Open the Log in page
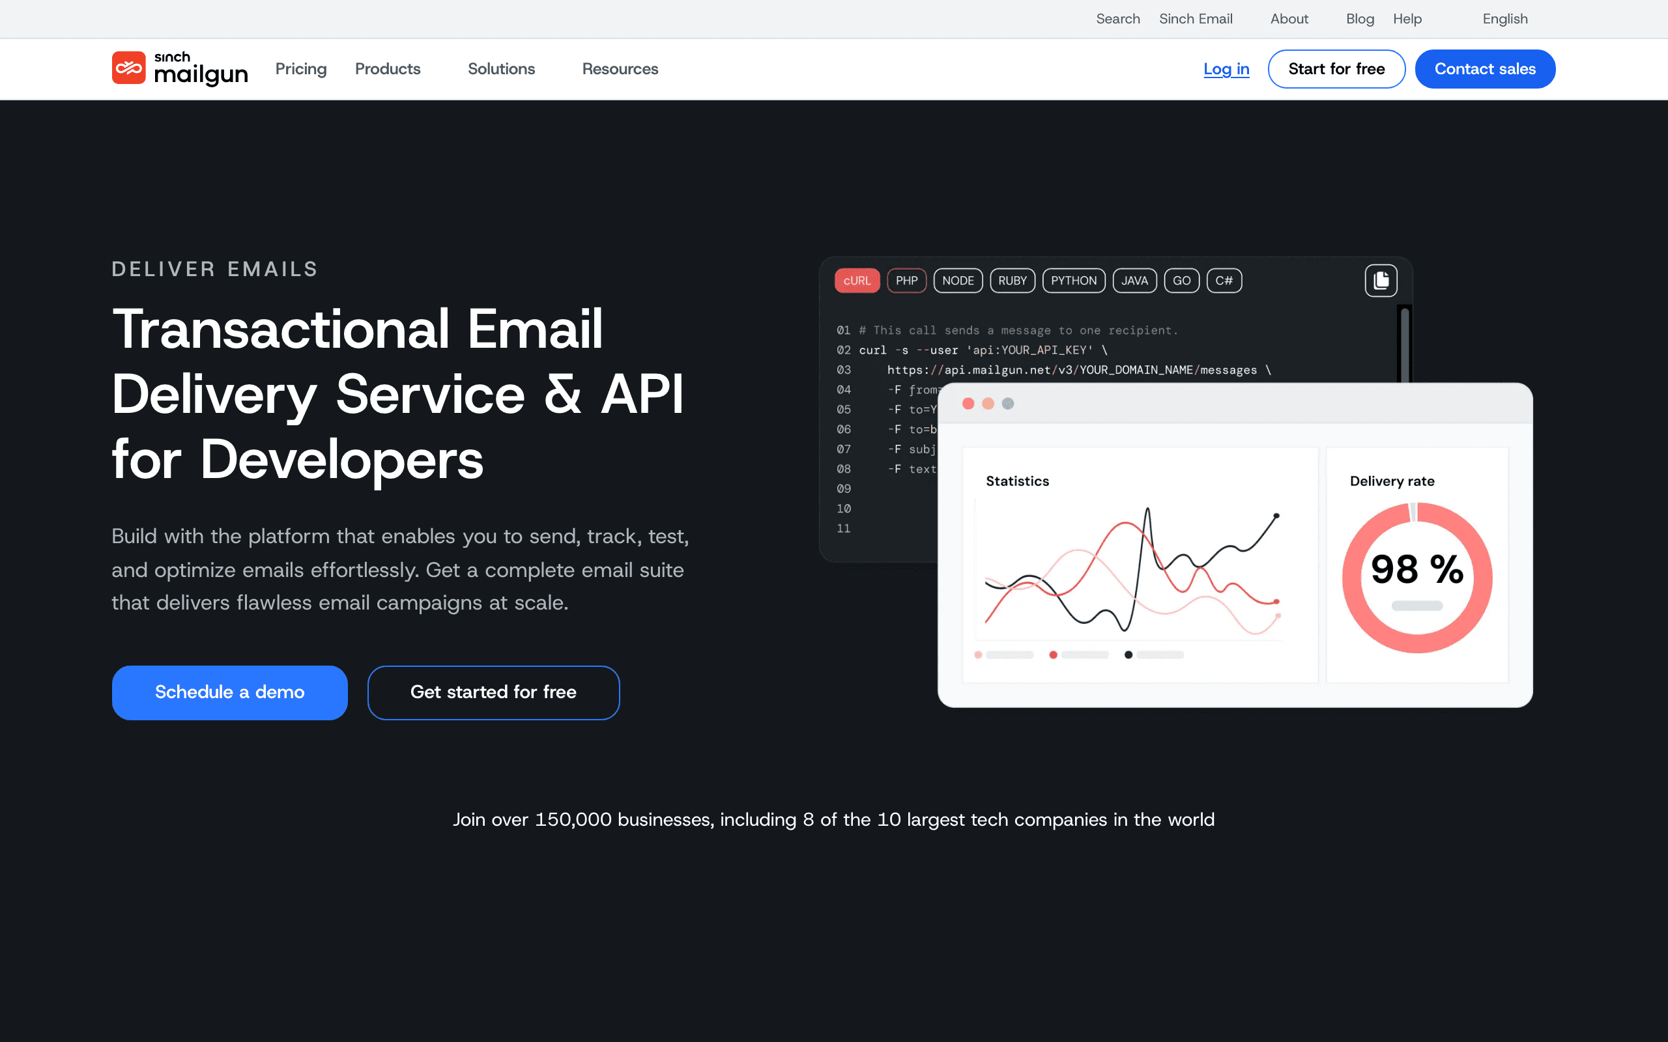This screenshot has height=1042, width=1668. pyautogui.click(x=1226, y=69)
